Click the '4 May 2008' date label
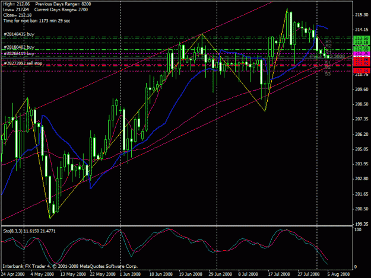The height and width of the screenshot is (278, 371). [x=42, y=274]
